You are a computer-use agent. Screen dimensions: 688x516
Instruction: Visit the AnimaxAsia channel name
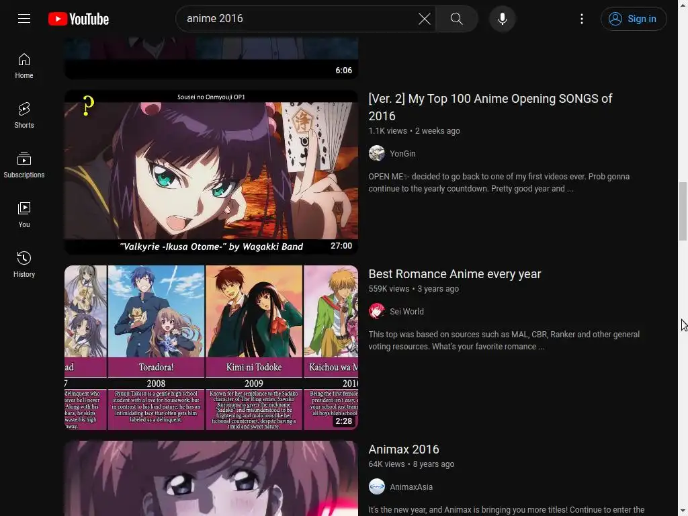coord(411,487)
